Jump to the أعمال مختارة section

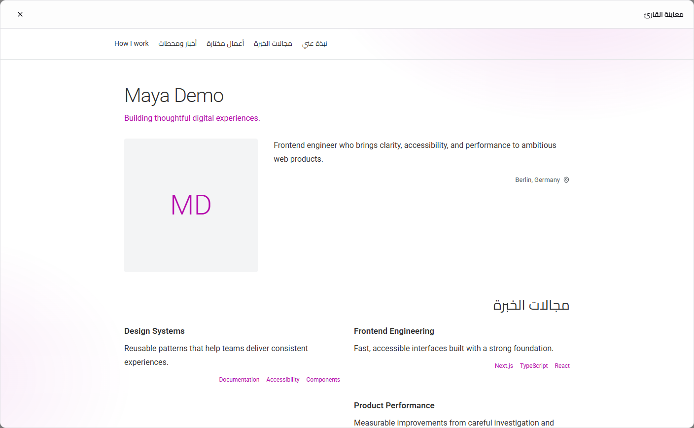(x=225, y=44)
